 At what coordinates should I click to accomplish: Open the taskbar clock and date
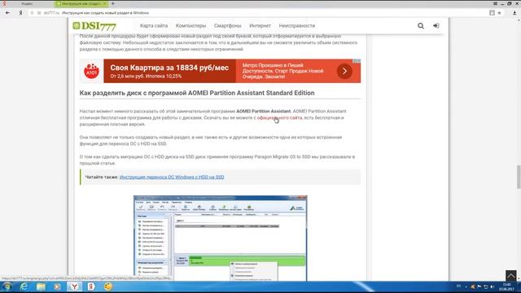(506, 286)
